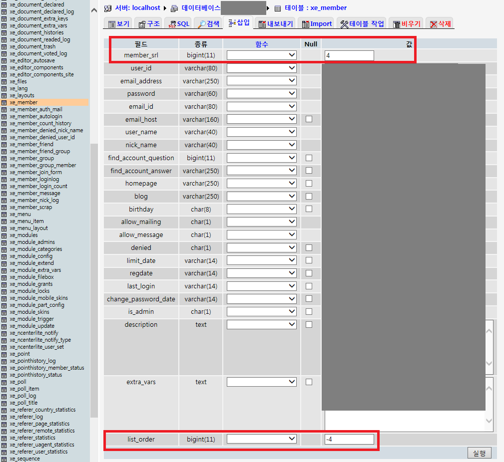Screen dimensions: 504x462
Task: Click the list_order value input field
Action: pos(349,439)
